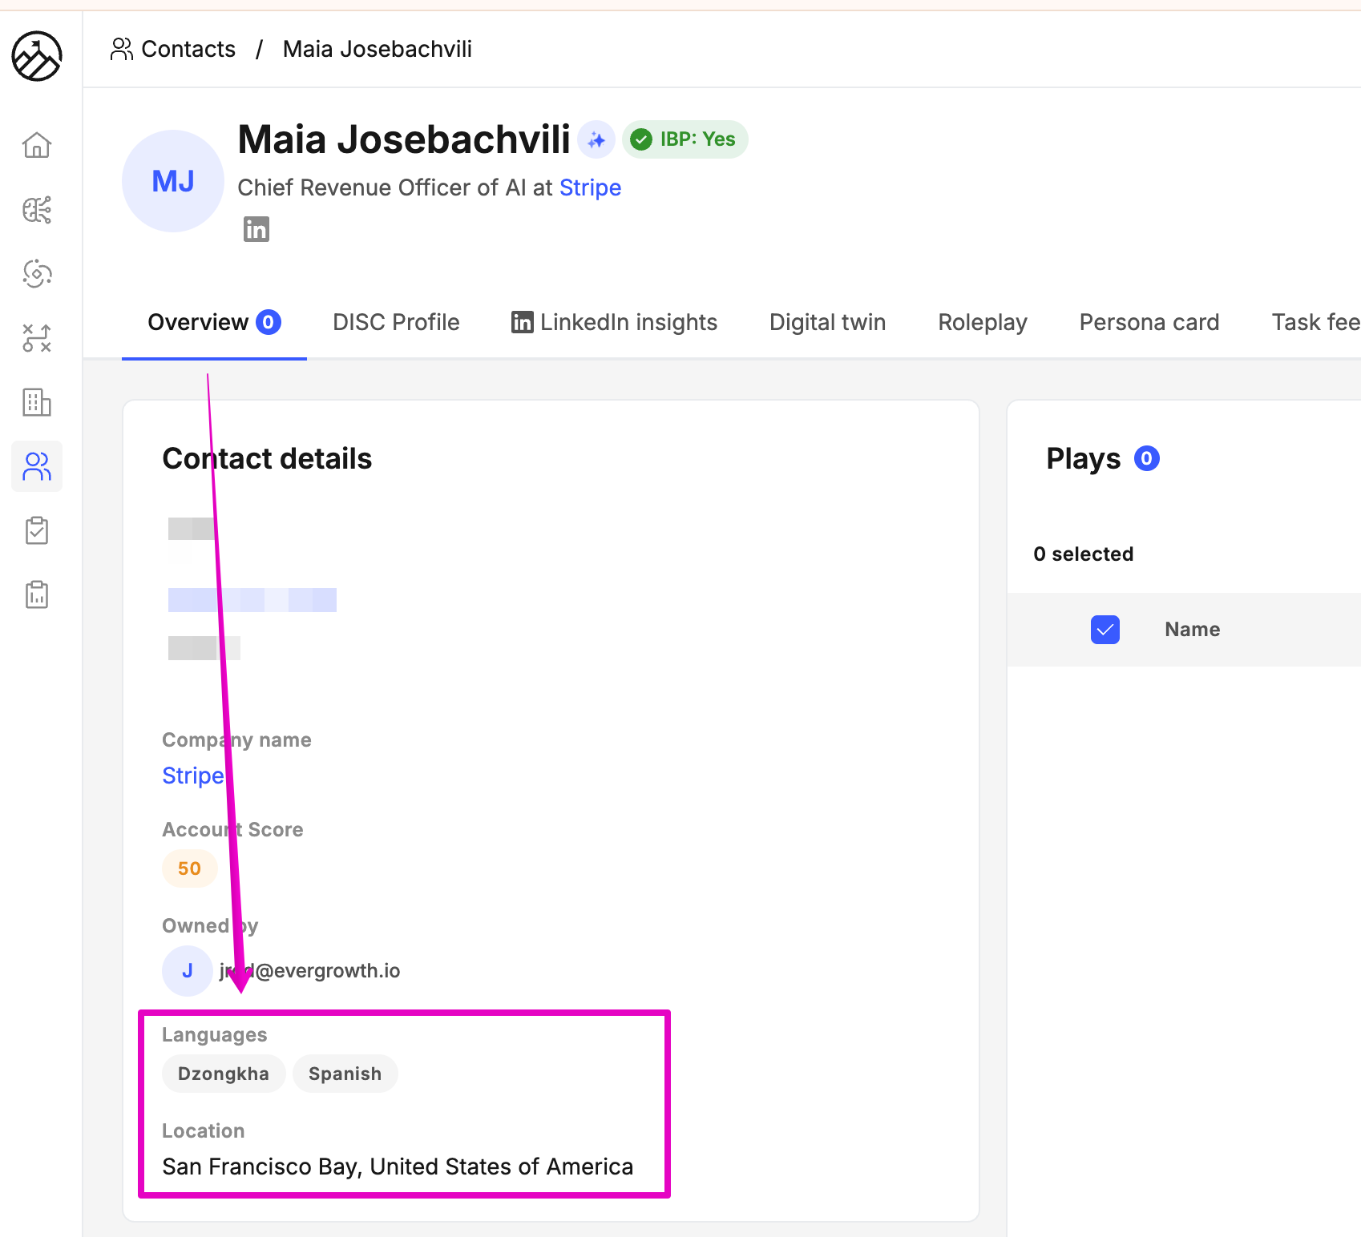Screen dimensions: 1361x1237
Task: Click the mountain logo at top left
Action: 37,56
